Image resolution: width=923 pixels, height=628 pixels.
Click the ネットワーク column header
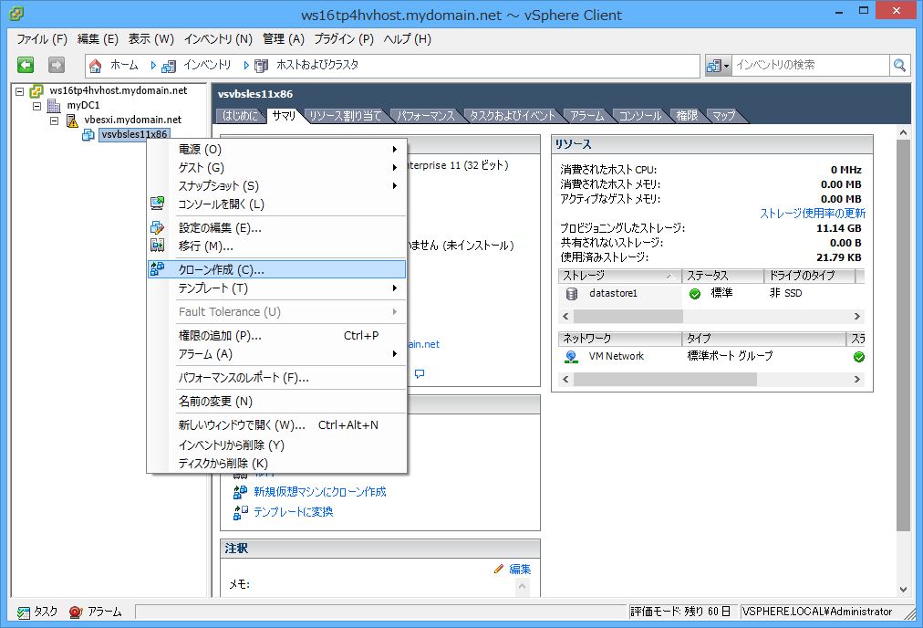click(x=619, y=339)
